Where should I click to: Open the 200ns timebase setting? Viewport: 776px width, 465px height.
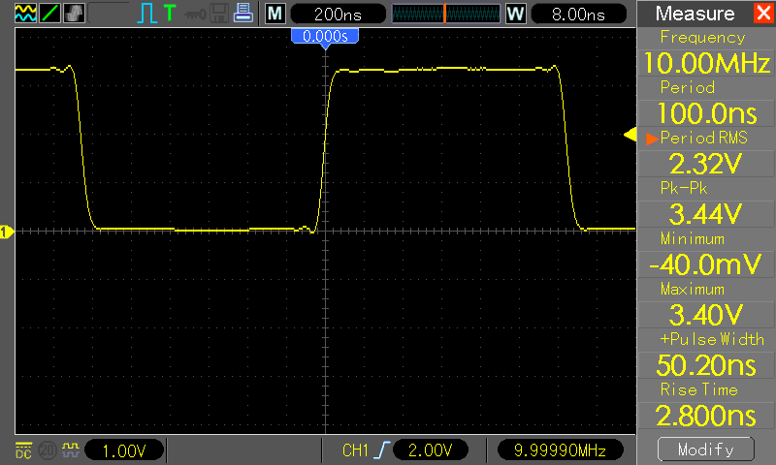pyautogui.click(x=338, y=14)
